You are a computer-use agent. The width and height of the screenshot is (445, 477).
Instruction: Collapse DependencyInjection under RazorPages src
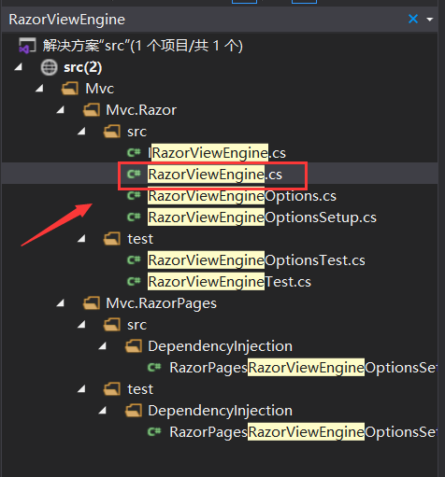pyautogui.click(x=102, y=346)
